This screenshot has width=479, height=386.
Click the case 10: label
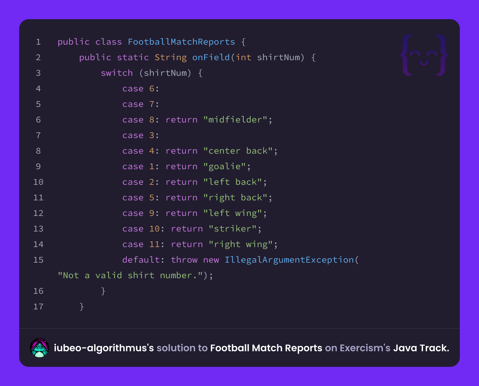point(143,229)
